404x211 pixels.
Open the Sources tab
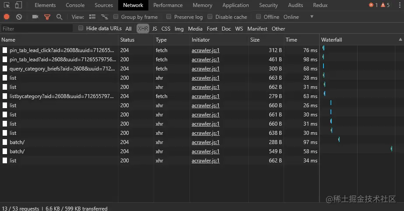[x=104, y=5]
